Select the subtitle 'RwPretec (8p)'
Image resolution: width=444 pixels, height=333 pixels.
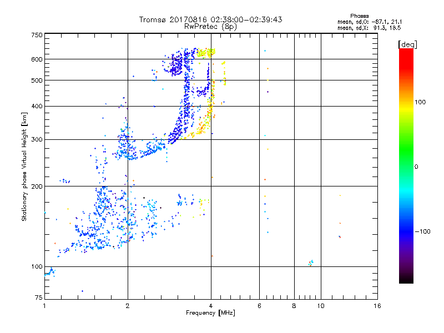[210, 27]
